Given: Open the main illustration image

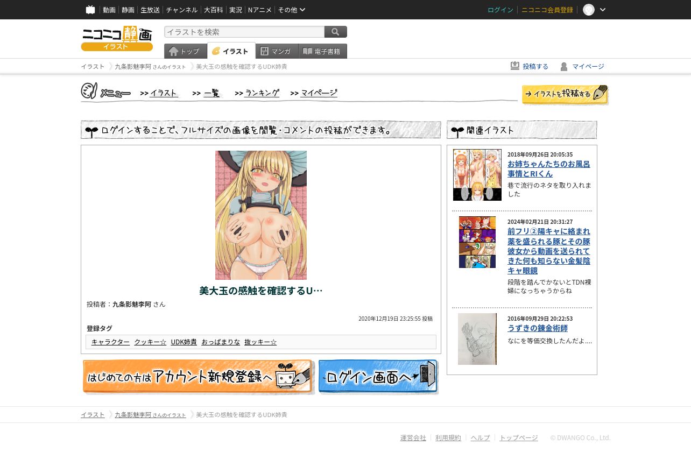Looking at the screenshot, I should click(261, 215).
